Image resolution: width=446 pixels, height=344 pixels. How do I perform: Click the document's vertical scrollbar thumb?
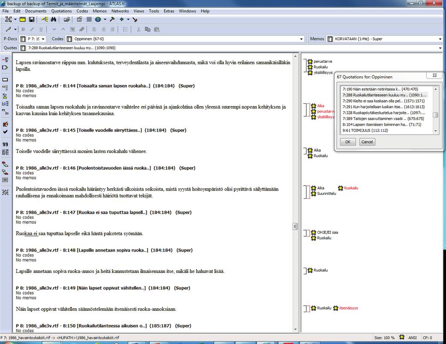point(295,226)
